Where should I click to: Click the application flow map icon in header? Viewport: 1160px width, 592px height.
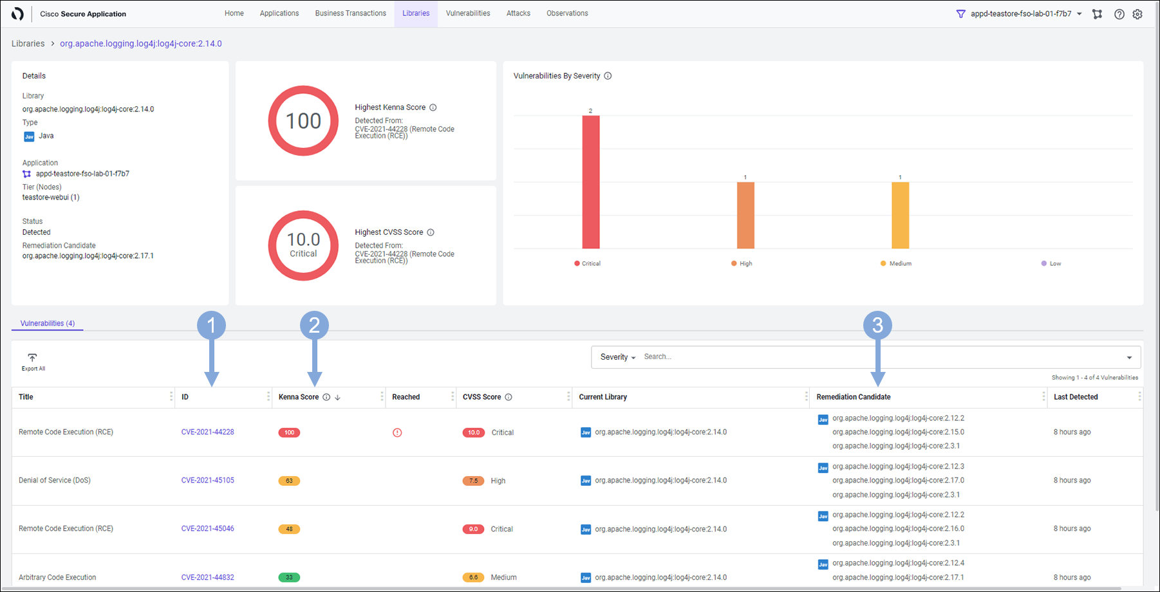1098,14
